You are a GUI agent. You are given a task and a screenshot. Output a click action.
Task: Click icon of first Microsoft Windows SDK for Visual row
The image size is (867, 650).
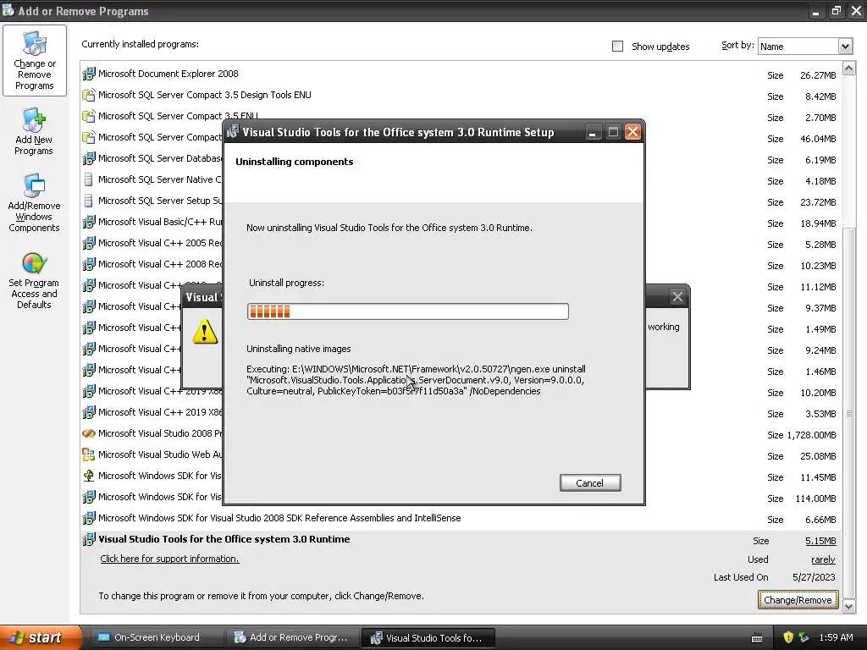coord(88,476)
